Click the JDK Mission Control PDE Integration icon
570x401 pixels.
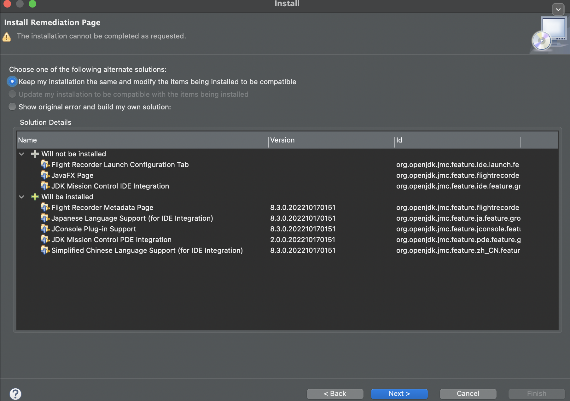tap(45, 240)
